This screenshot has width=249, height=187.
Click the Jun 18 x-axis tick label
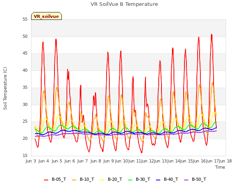[225, 161]
